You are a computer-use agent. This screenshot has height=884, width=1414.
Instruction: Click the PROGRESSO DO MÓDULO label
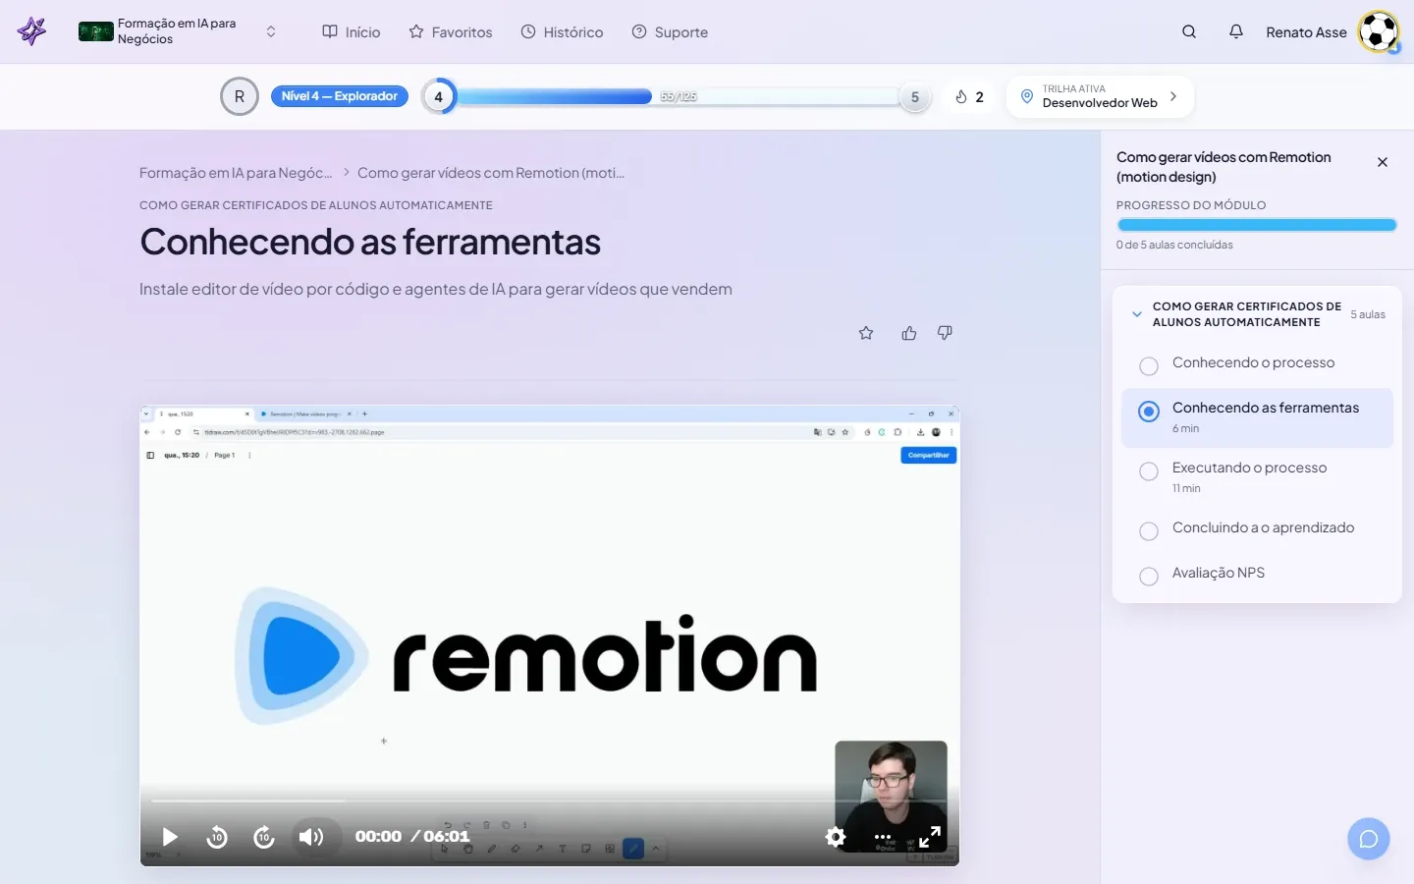pyautogui.click(x=1191, y=205)
